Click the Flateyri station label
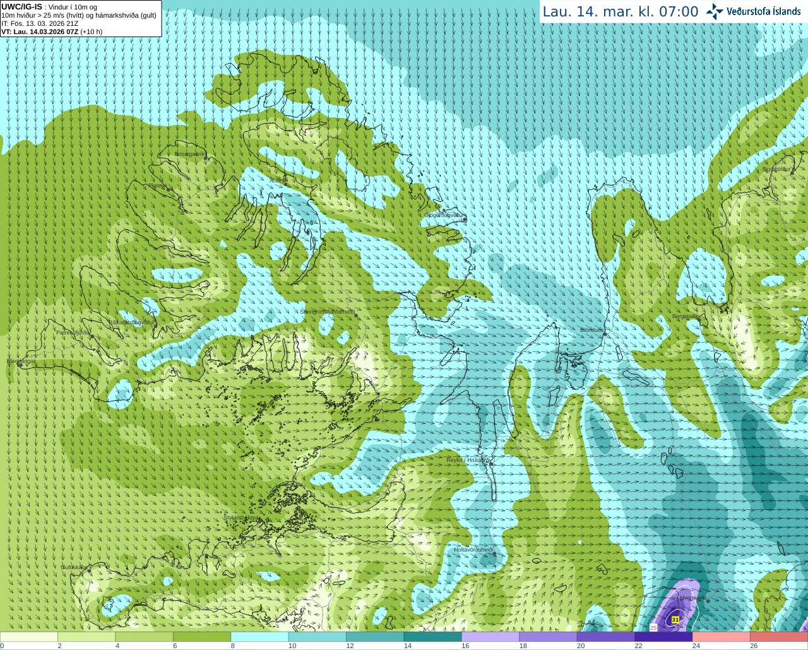This screenshot has height=650, width=808. coord(158,186)
